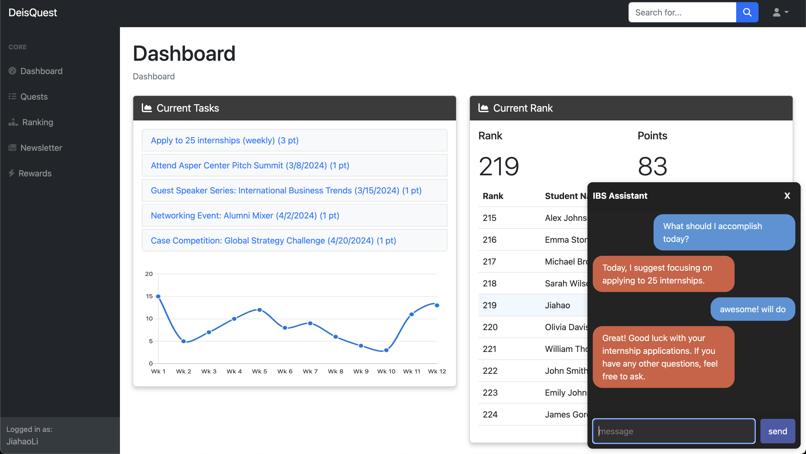Image resolution: width=806 pixels, height=454 pixels.
Task: Click the Wk 10 data point on chart
Action: pyautogui.click(x=386, y=350)
